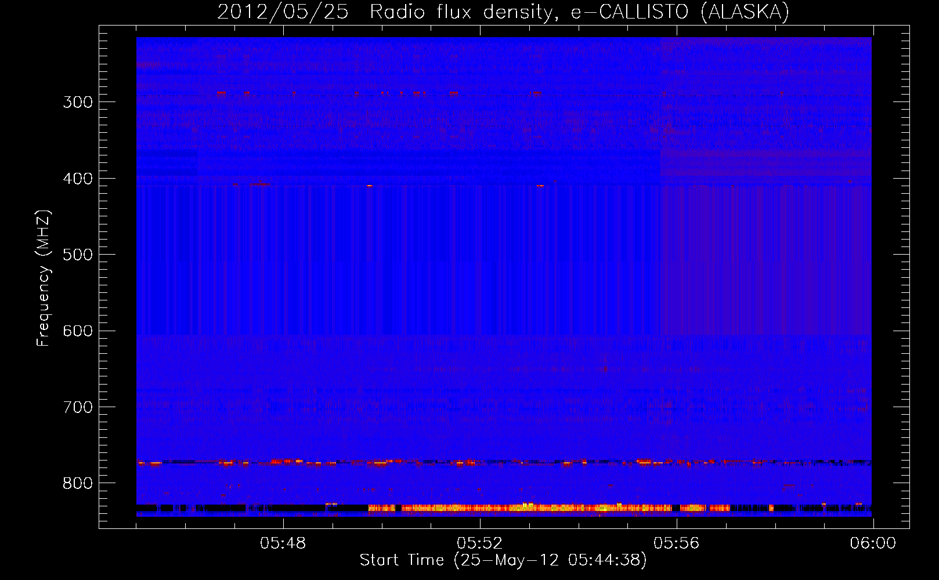The height and width of the screenshot is (580, 939).
Task: Click the 500 frequency tick label
Action: coord(78,255)
